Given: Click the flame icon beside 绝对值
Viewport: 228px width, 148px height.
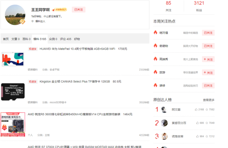Looking at the screenshot, I should [155, 33].
